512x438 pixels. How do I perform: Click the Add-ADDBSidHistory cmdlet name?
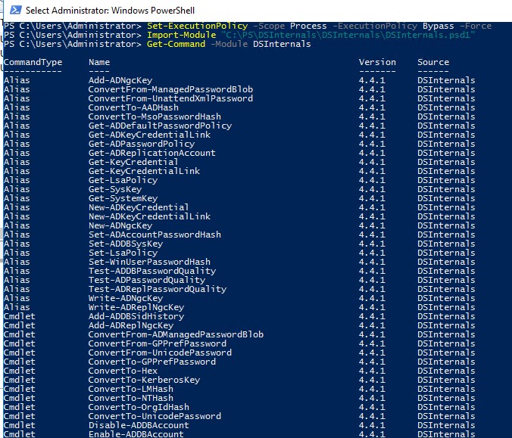click(x=136, y=316)
